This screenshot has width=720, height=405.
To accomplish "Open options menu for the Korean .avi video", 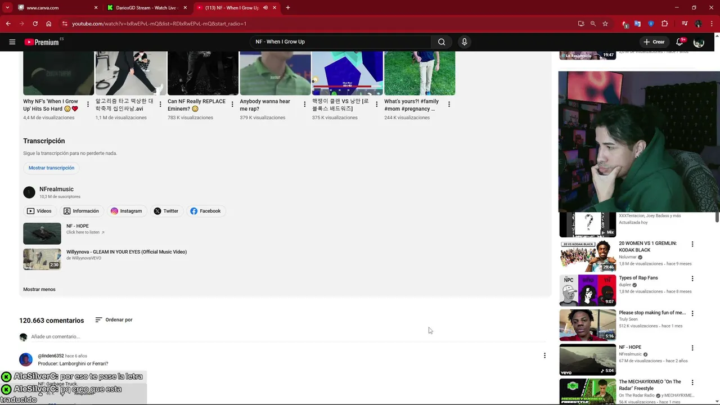I will click(x=160, y=104).
